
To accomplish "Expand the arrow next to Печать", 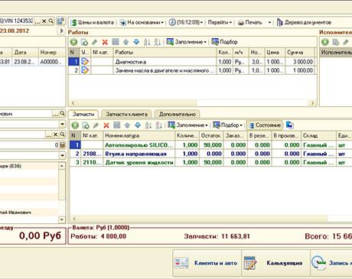I will 269,22.
